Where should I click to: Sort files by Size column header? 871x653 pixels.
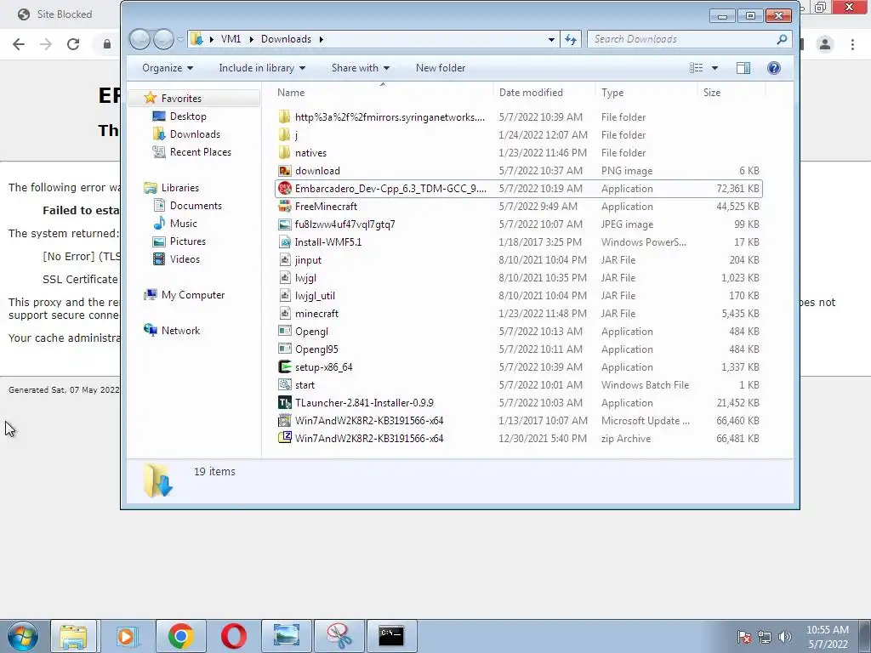pos(732,93)
